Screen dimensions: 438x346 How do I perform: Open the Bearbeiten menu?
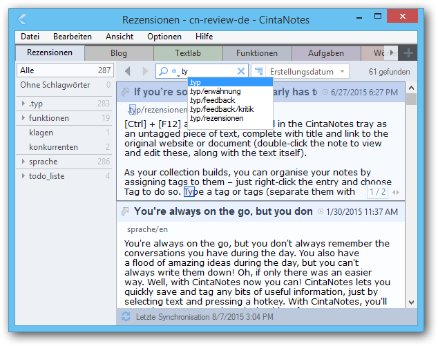[73, 37]
